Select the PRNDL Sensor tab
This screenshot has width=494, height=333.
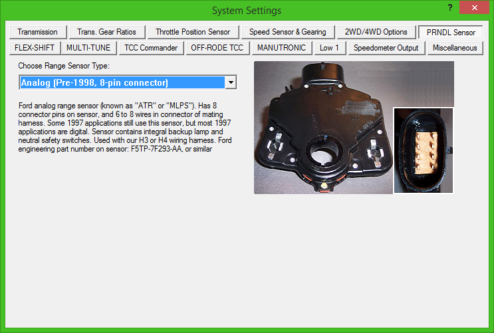pyautogui.click(x=451, y=32)
